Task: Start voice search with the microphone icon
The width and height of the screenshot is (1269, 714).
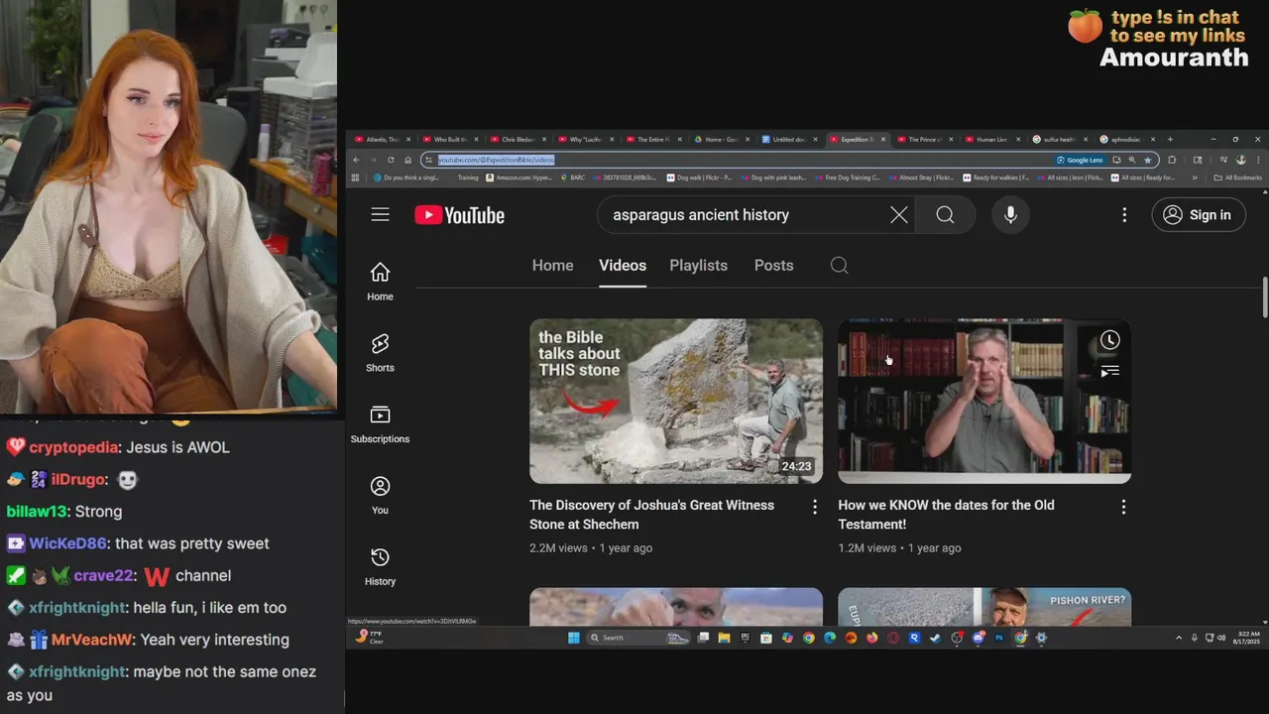Action: pos(1010,215)
